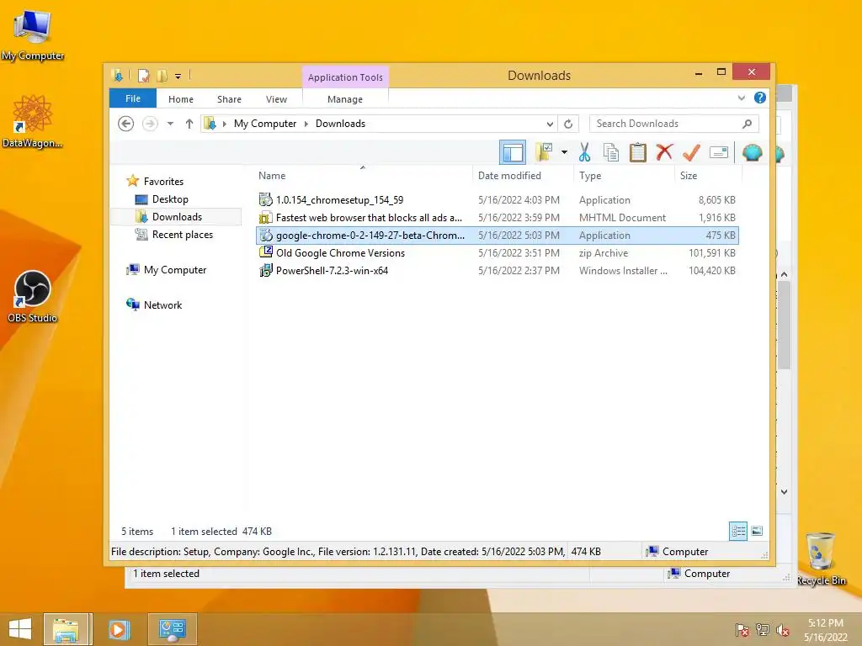Click the Recycle Bin desktop icon
The image size is (862, 646).
(821, 559)
